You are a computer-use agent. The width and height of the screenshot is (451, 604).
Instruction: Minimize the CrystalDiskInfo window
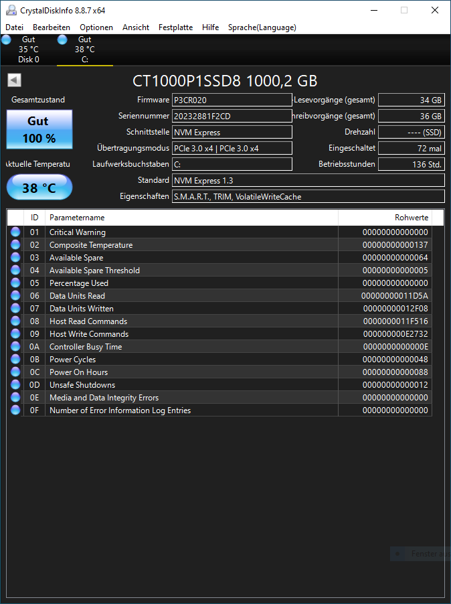click(x=373, y=11)
